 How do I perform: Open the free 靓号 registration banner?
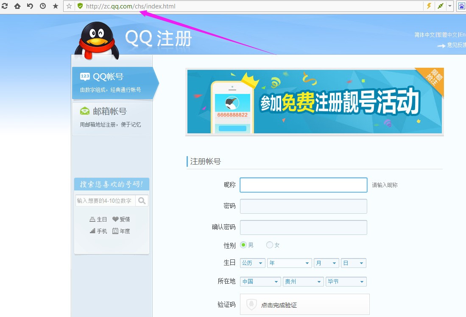tap(315, 102)
